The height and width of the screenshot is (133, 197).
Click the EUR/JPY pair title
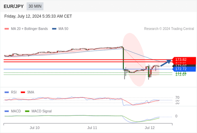(14, 6)
